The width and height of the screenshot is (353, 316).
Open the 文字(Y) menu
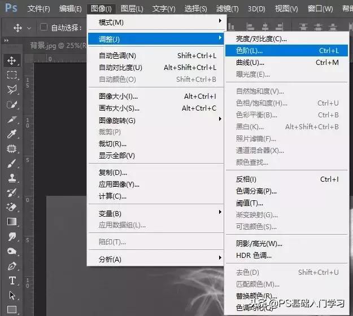tap(164, 9)
